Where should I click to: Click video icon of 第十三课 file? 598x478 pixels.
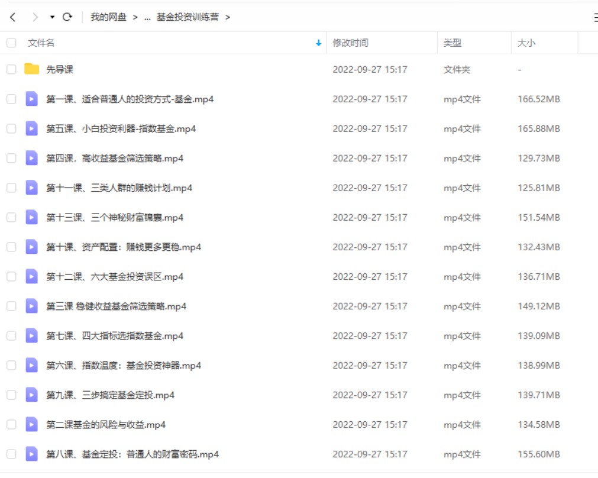point(32,217)
